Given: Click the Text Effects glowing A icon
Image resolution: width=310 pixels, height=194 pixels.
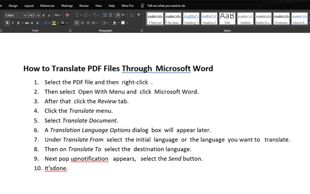Looking at the screenshot, I should (x=46, y=23).
